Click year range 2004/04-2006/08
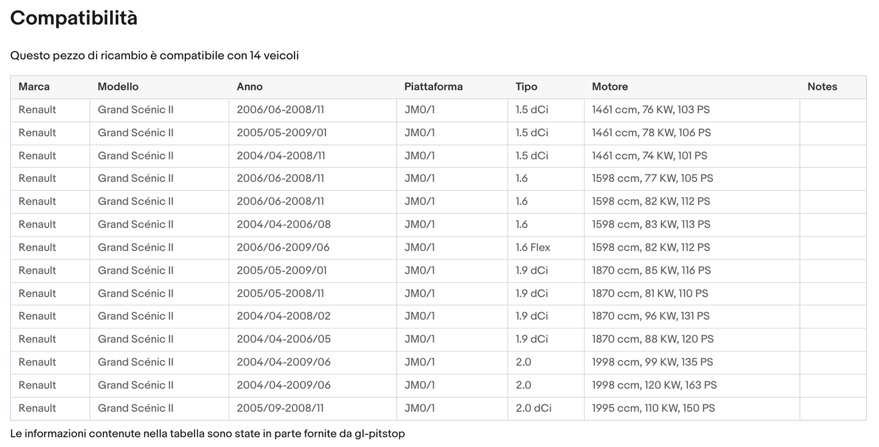This screenshot has height=447, width=879. 283,224
